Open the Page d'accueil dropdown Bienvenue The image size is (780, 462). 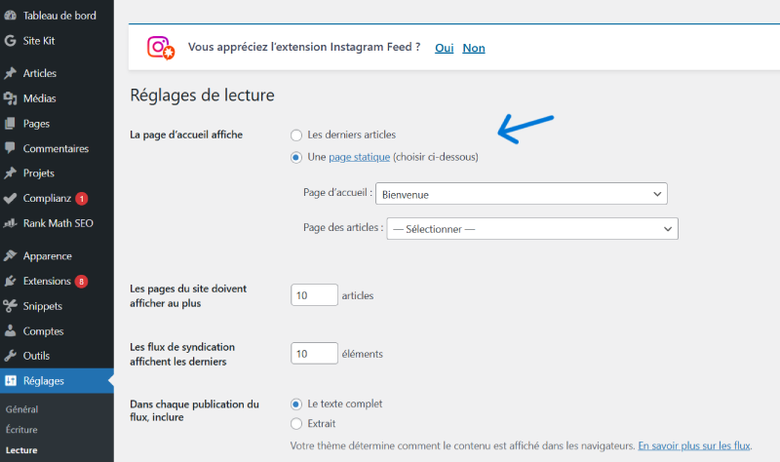(x=522, y=193)
